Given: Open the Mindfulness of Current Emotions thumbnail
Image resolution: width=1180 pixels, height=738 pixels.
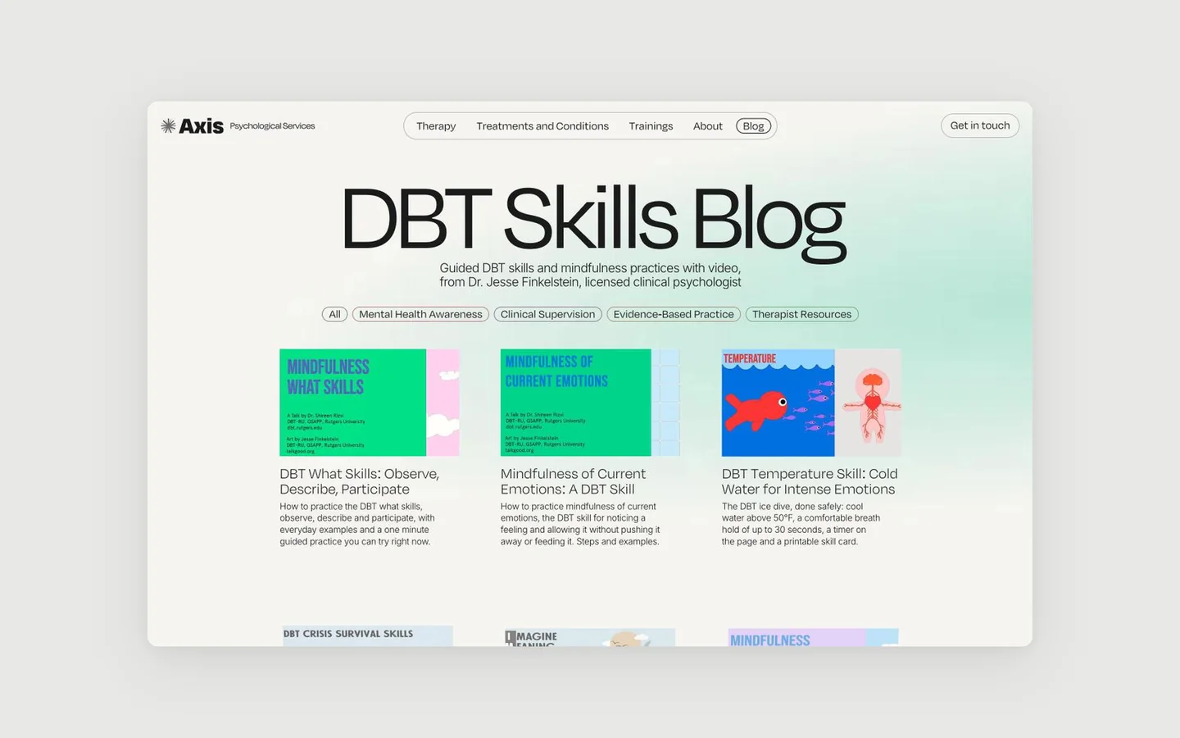Looking at the screenshot, I should pos(590,403).
